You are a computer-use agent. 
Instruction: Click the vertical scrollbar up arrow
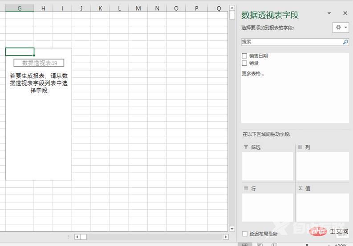[x=232, y=8]
